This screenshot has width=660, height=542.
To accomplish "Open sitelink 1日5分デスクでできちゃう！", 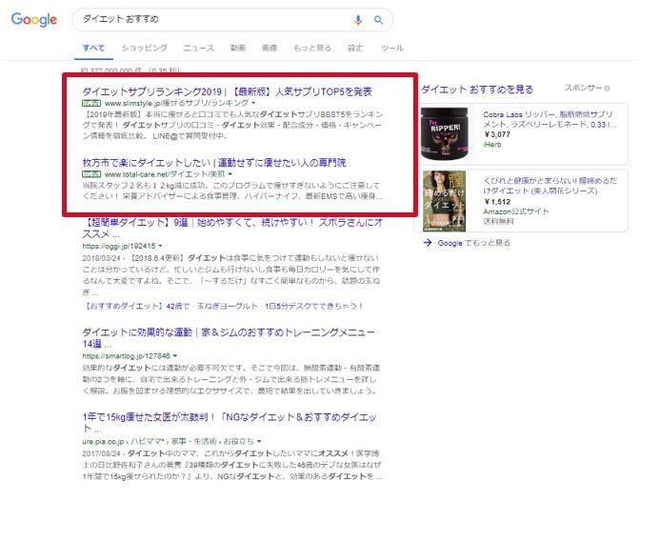I will pyautogui.click(x=314, y=306).
